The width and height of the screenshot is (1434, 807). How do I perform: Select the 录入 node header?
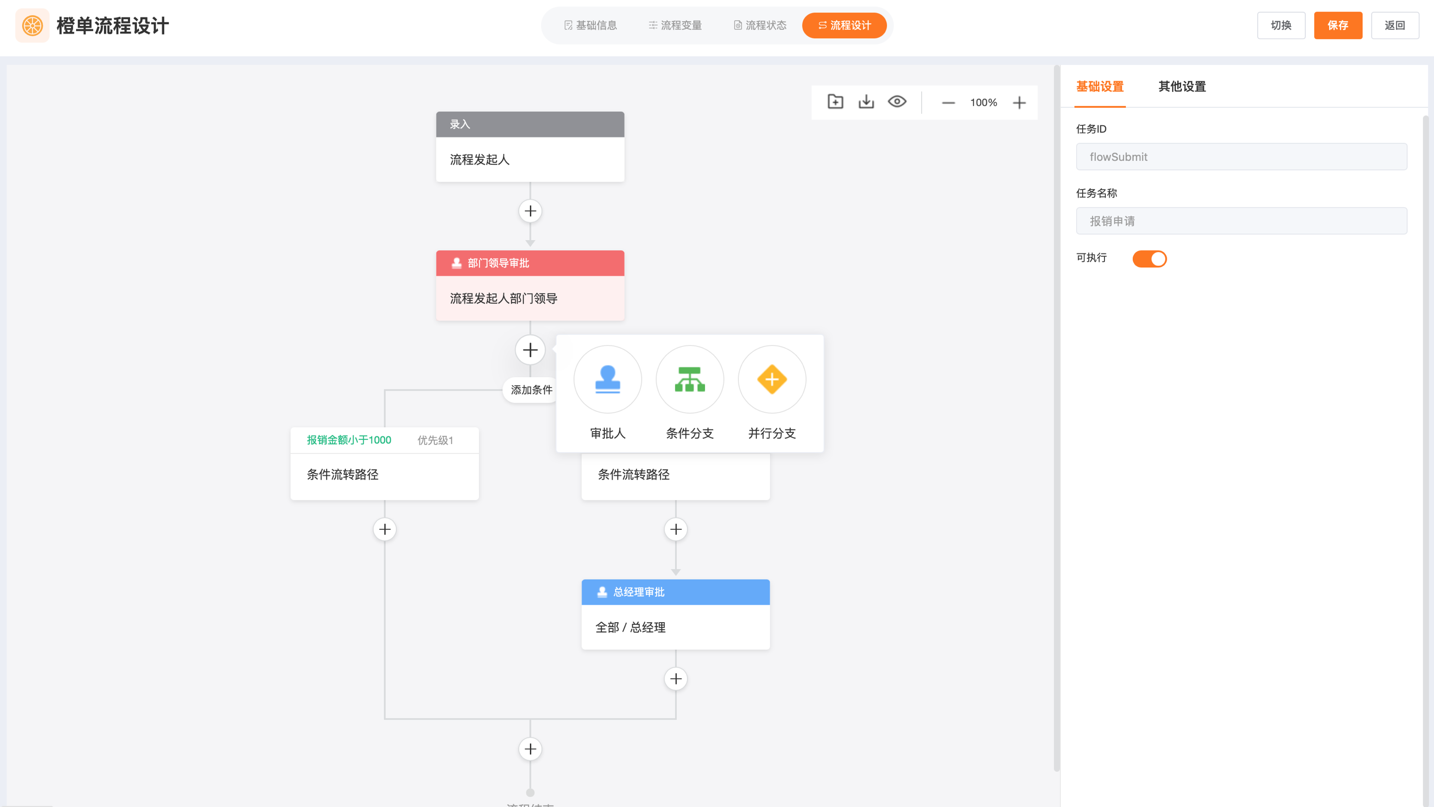coord(530,124)
